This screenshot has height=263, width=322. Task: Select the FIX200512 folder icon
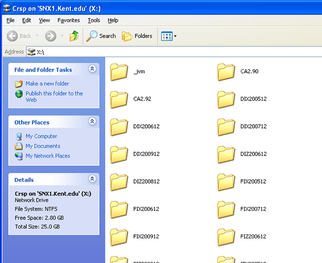coord(226,182)
